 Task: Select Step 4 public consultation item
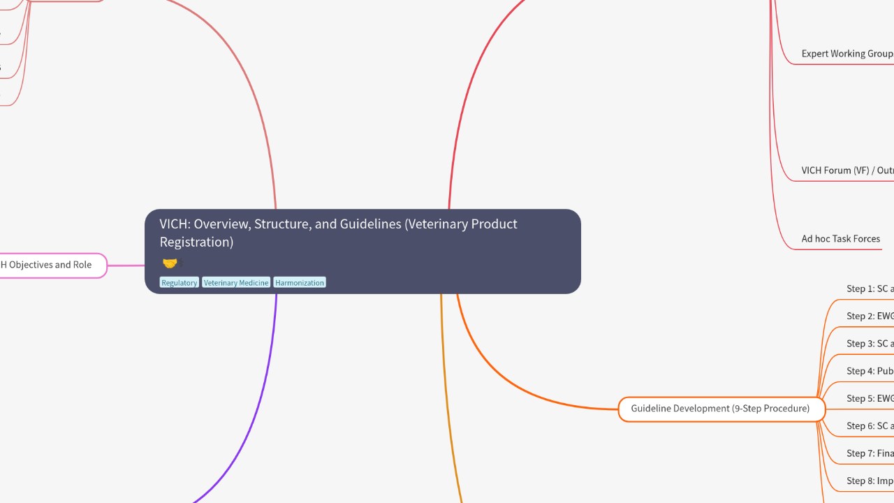tap(870, 371)
